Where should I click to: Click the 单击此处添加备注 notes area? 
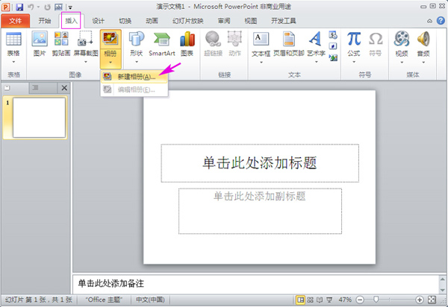click(x=255, y=284)
